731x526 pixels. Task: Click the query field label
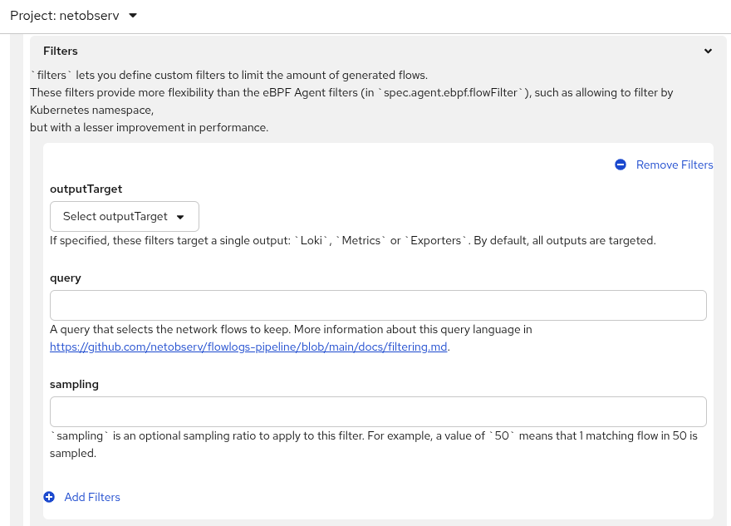pyautogui.click(x=66, y=278)
